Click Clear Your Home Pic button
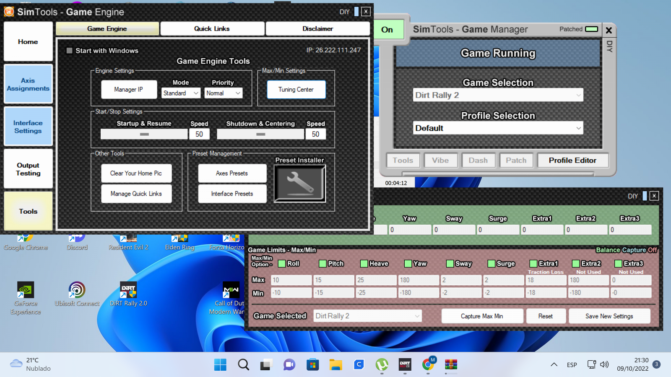 (x=136, y=173)
